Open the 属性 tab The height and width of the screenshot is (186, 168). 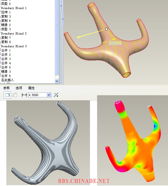[31, 88]
